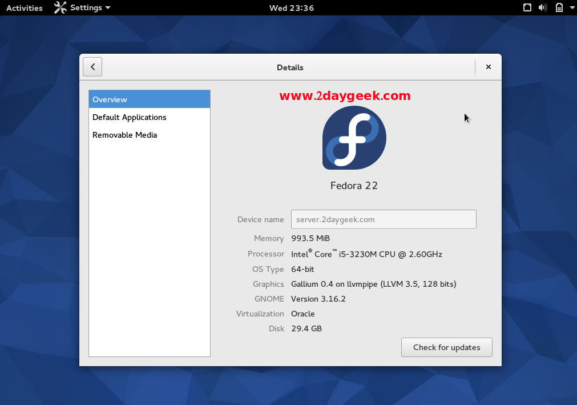Click the Details title in header bar
The height and width of the screenshot is (405, 577).
pos(290,67)
